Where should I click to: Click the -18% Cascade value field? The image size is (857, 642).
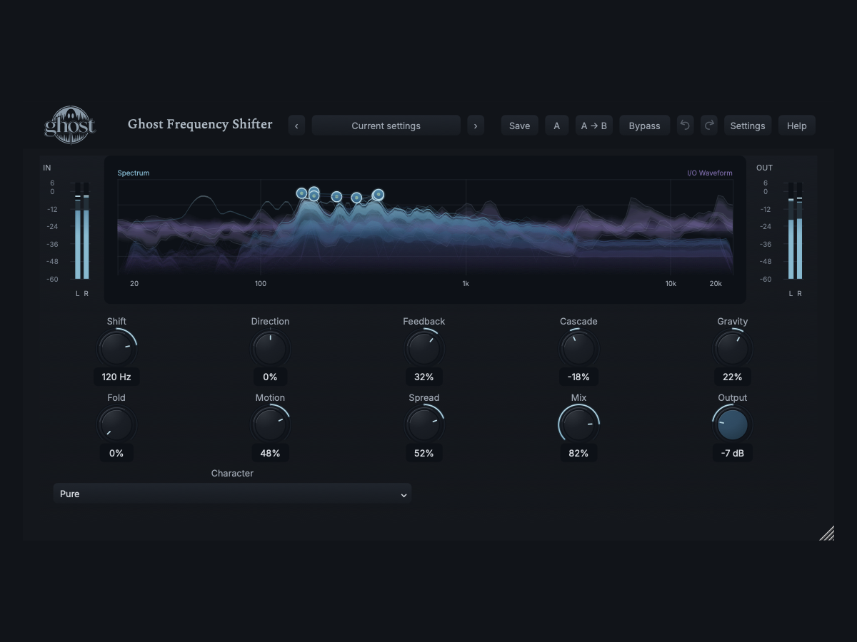[578, 377]
